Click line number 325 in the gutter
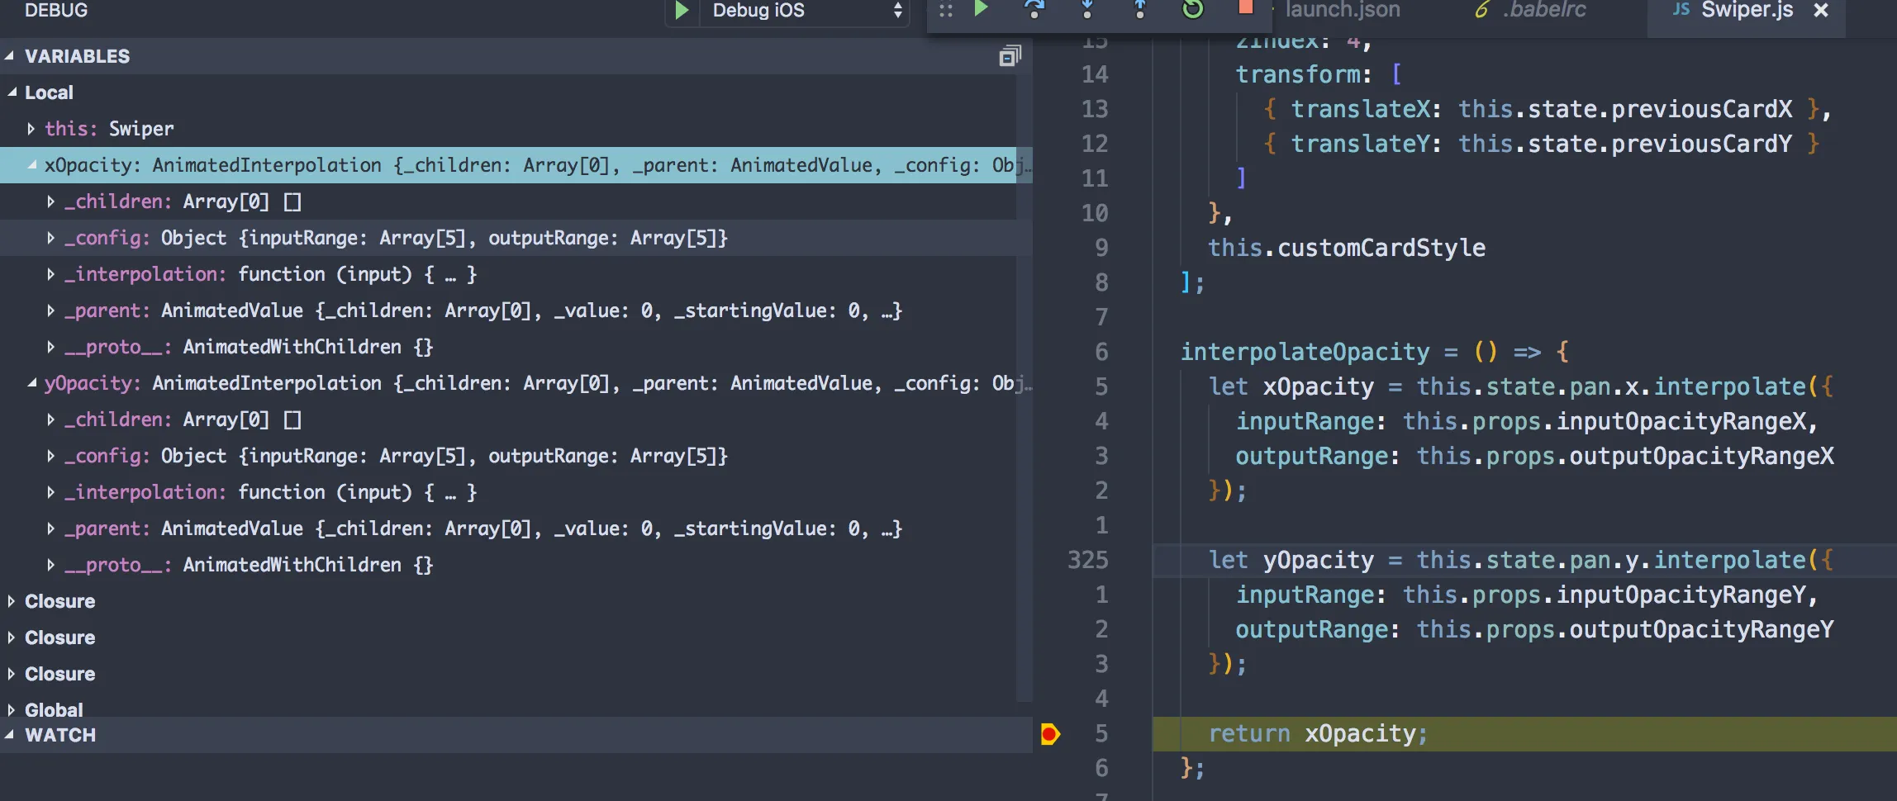This screenshot has height=801, width=1897. click(1087, 560)
